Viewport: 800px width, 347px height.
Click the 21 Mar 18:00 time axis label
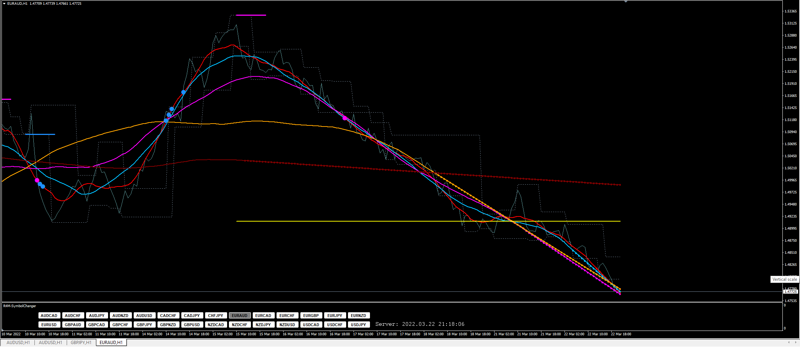[551, 334]
